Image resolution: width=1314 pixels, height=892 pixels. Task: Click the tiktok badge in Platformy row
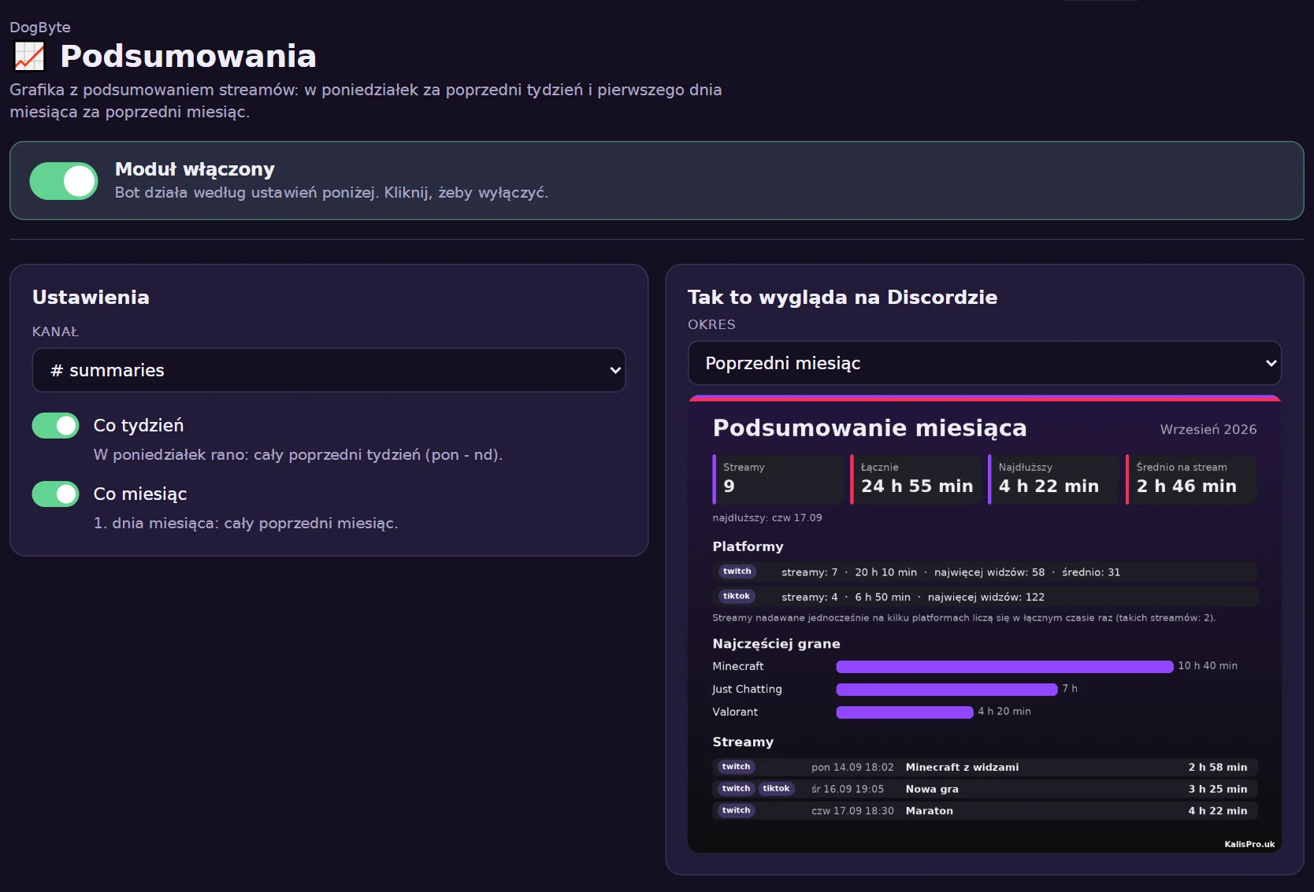[736, 596]
